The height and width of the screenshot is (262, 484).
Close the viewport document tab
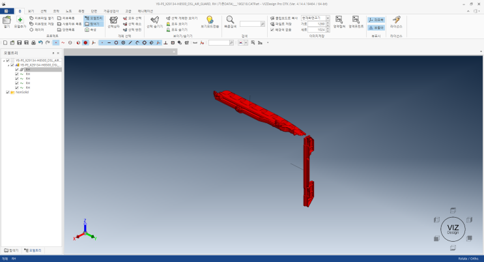coord(174,52)
